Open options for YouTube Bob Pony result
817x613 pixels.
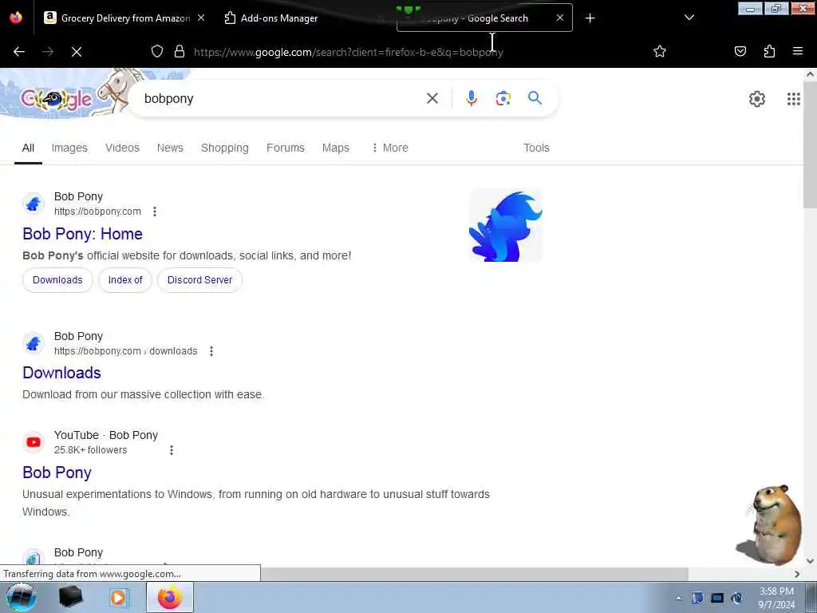pos(172,450)
